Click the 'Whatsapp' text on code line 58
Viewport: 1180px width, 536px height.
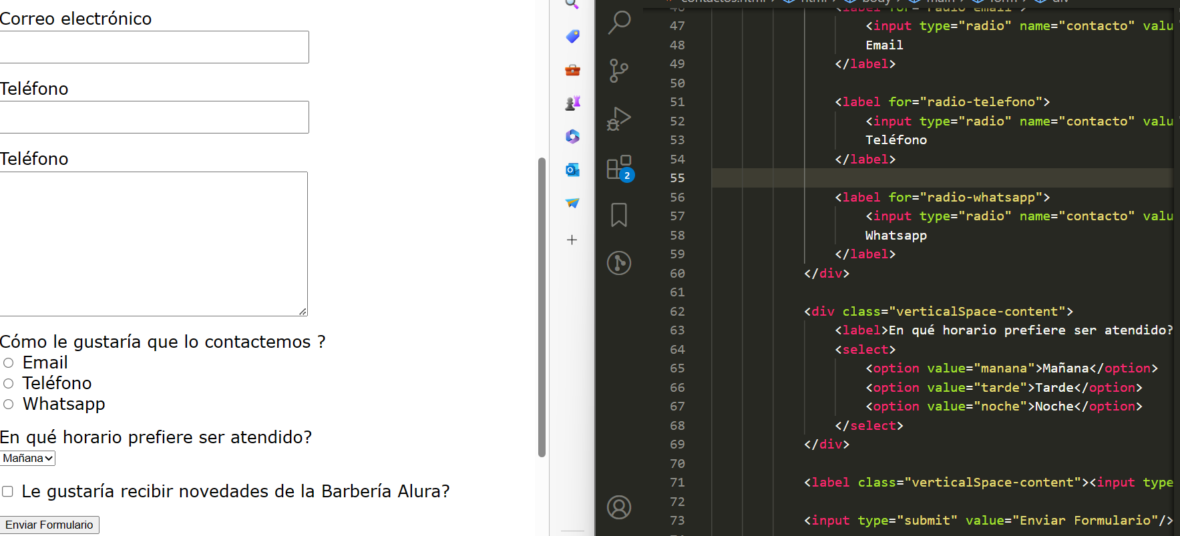[x=896, y=236]
